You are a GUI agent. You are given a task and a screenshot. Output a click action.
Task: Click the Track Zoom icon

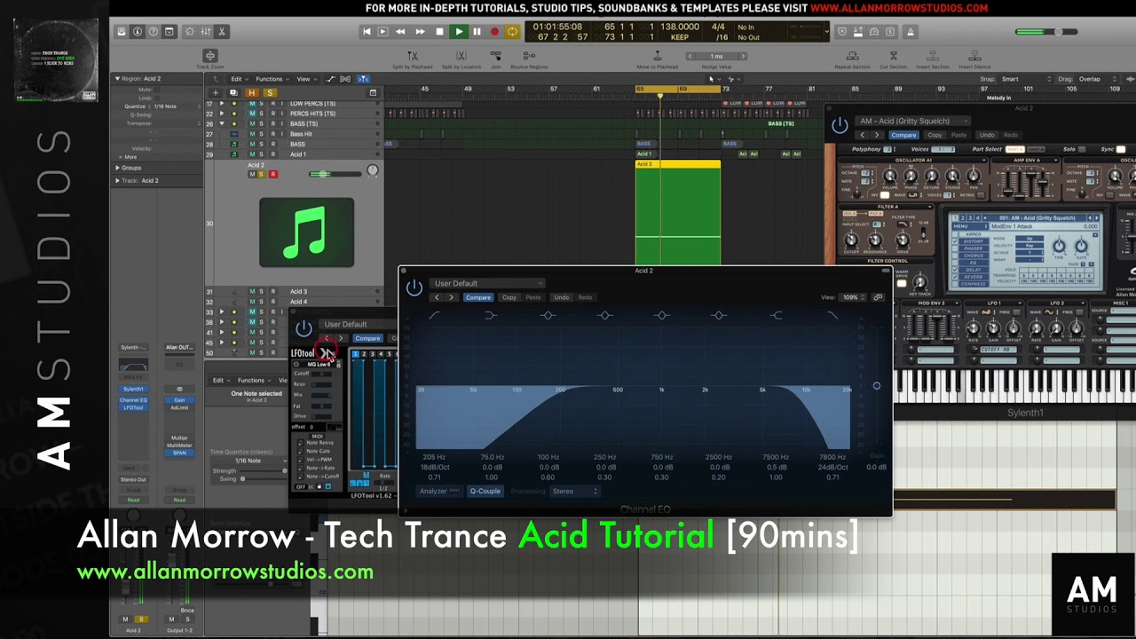click(209, 56)
